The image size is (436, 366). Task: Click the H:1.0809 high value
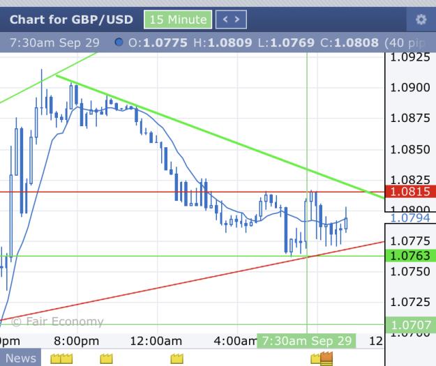[x=223, y=43]
